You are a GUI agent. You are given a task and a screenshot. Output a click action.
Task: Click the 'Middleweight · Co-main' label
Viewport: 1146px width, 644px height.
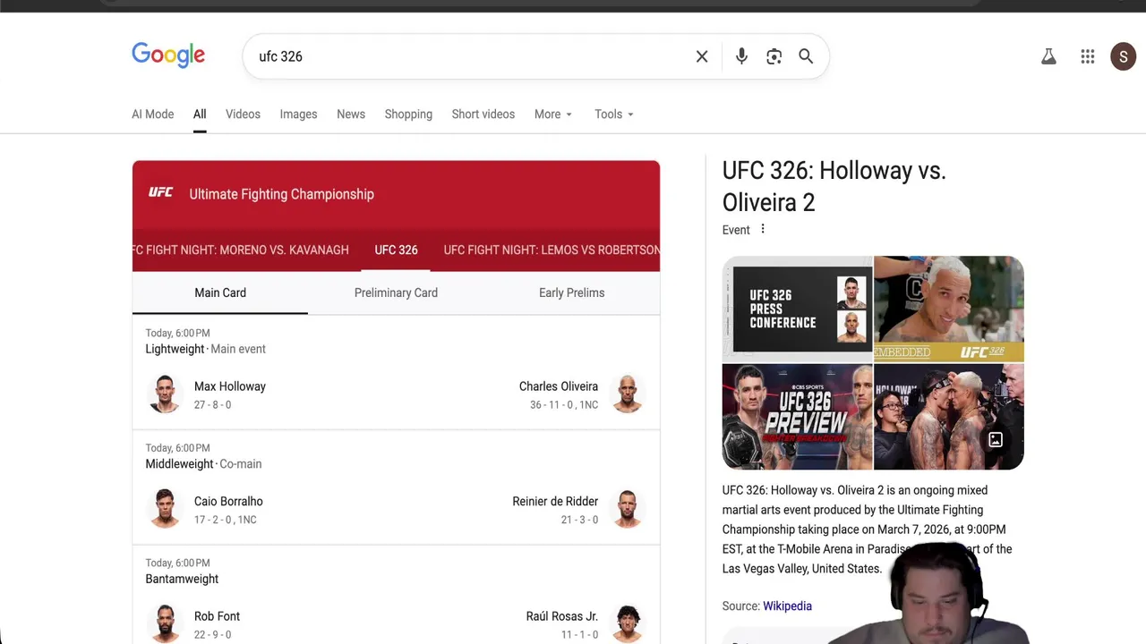(x=203, y=463)
